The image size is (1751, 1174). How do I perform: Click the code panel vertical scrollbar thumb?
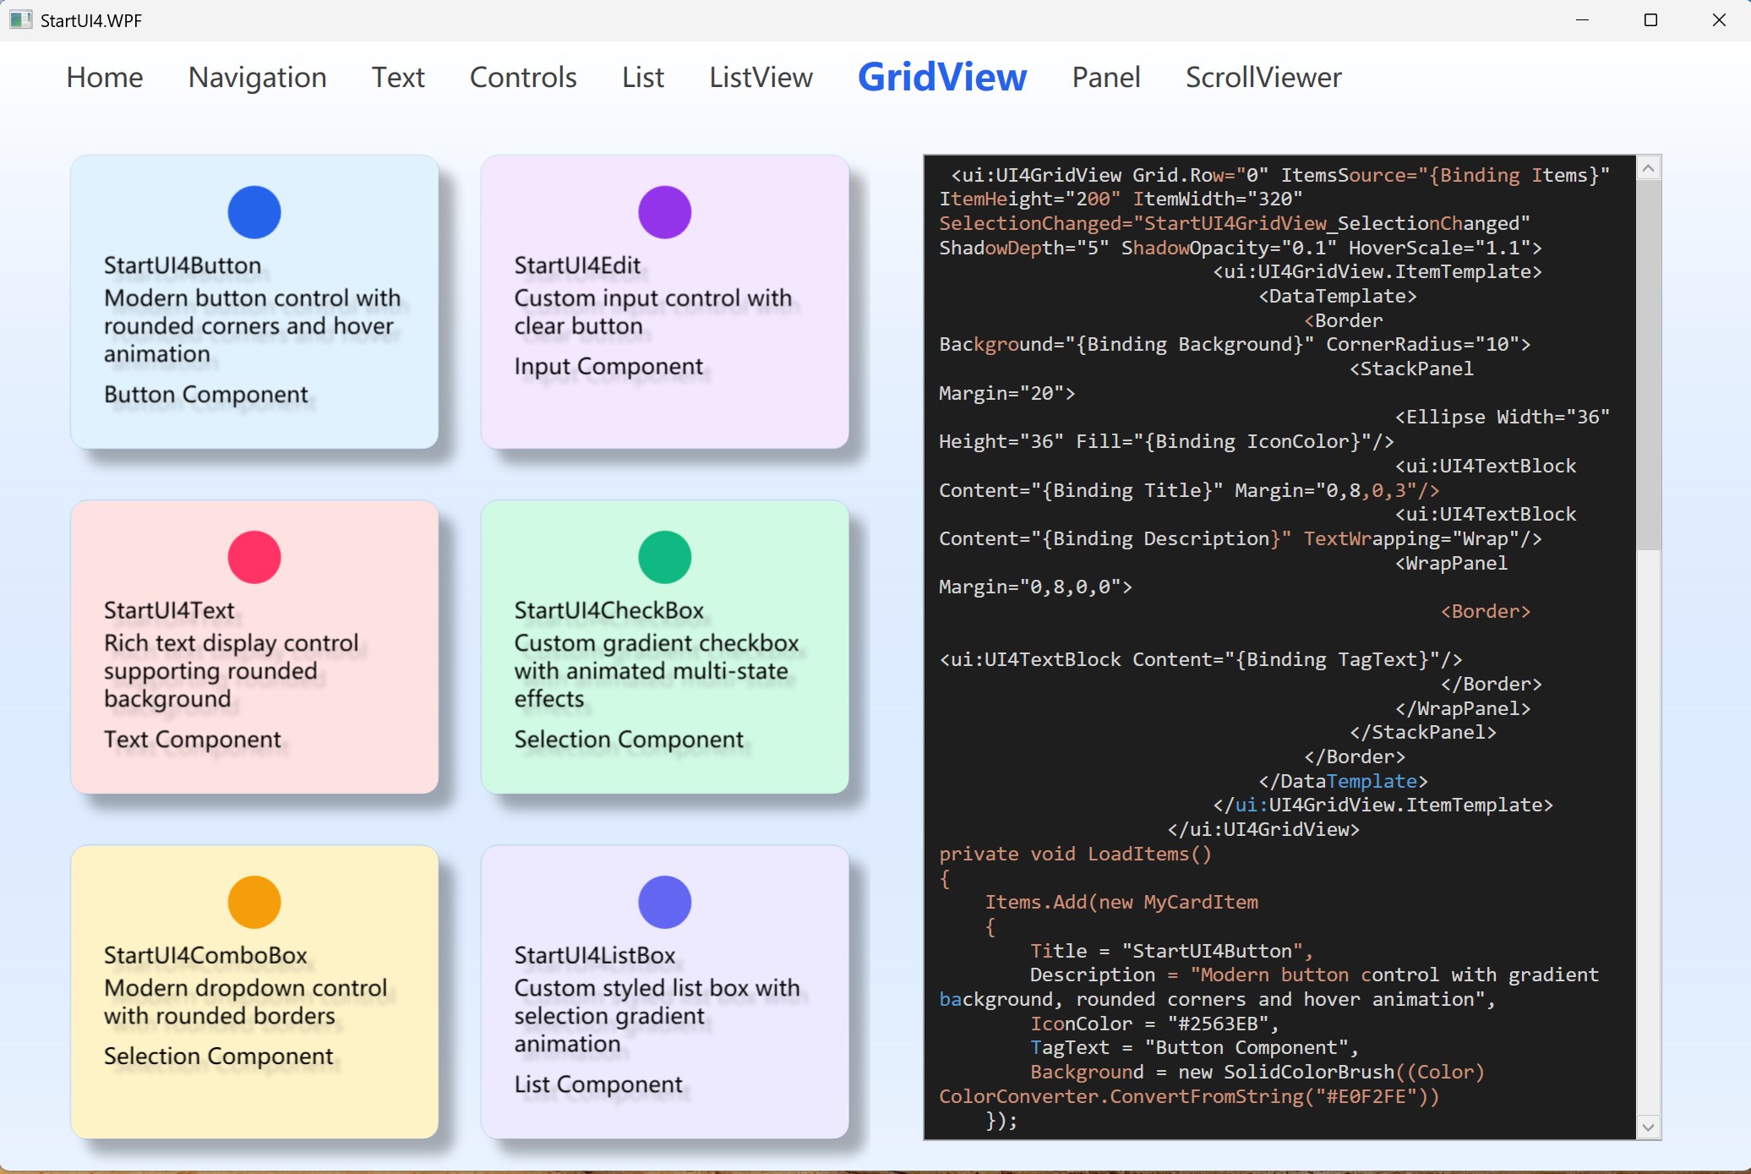point(1648,364)
